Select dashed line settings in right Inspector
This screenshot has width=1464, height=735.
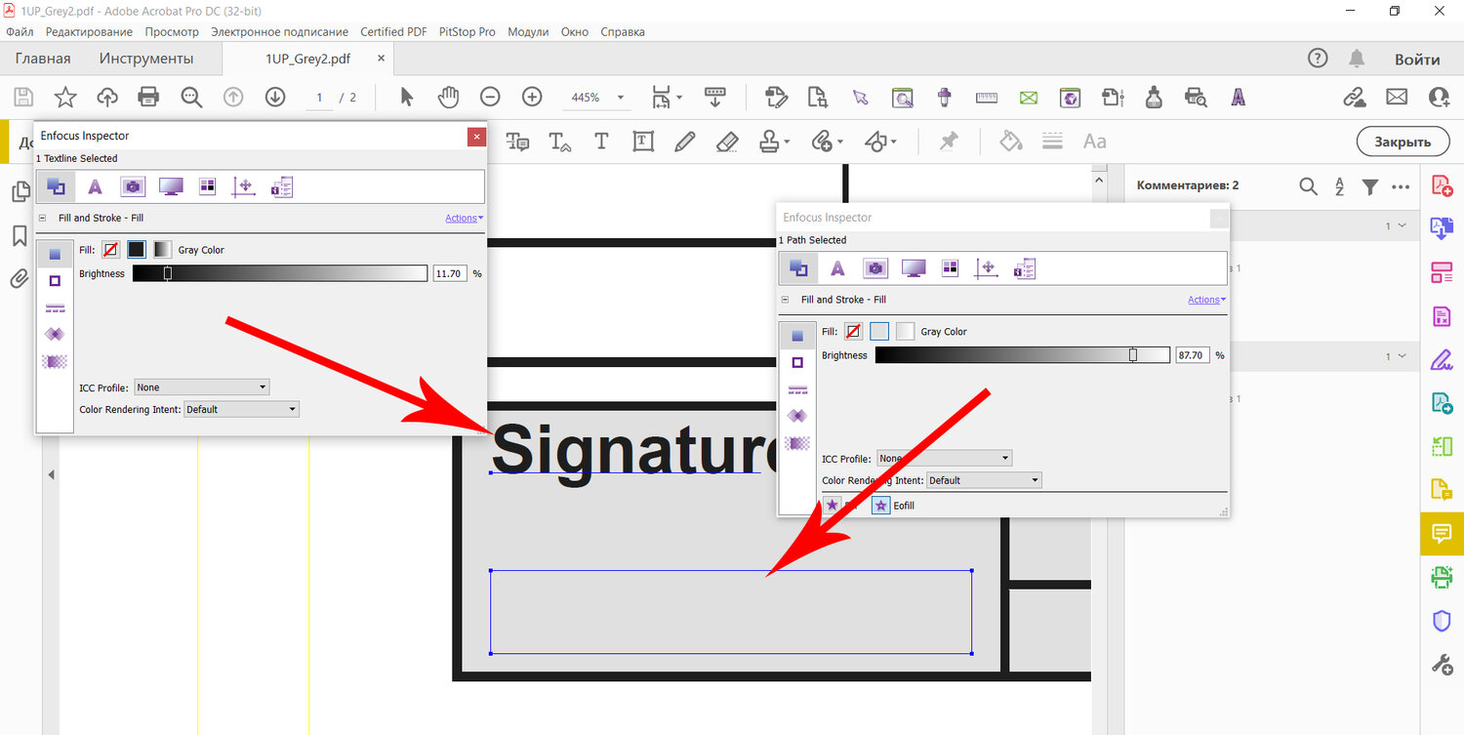[x=797, y=389]
